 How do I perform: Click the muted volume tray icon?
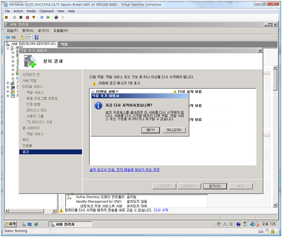point(257,224)
